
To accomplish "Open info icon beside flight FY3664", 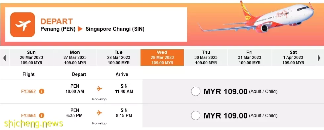I will coord(42,115).
